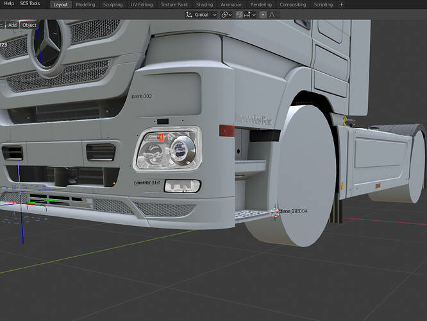Switch to the Animation workspace
This screenshot has width=427, height=321.
click(231, 4)
